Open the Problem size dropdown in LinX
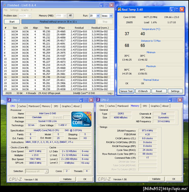Screen dimensions: 189x192 29,16
